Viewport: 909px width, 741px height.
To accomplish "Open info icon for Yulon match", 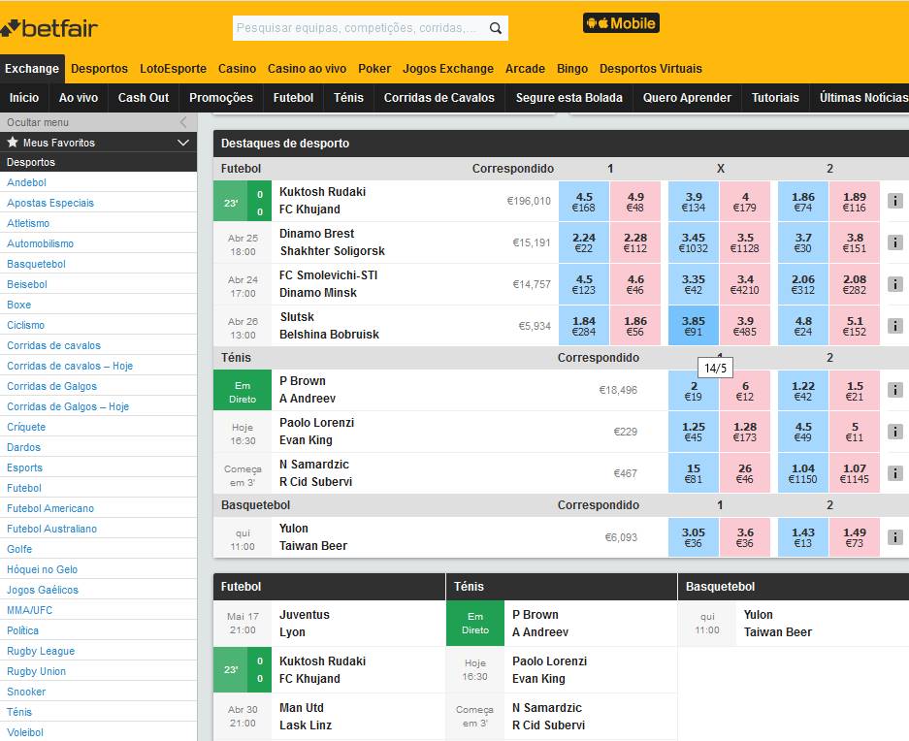I will click(895, 537).
